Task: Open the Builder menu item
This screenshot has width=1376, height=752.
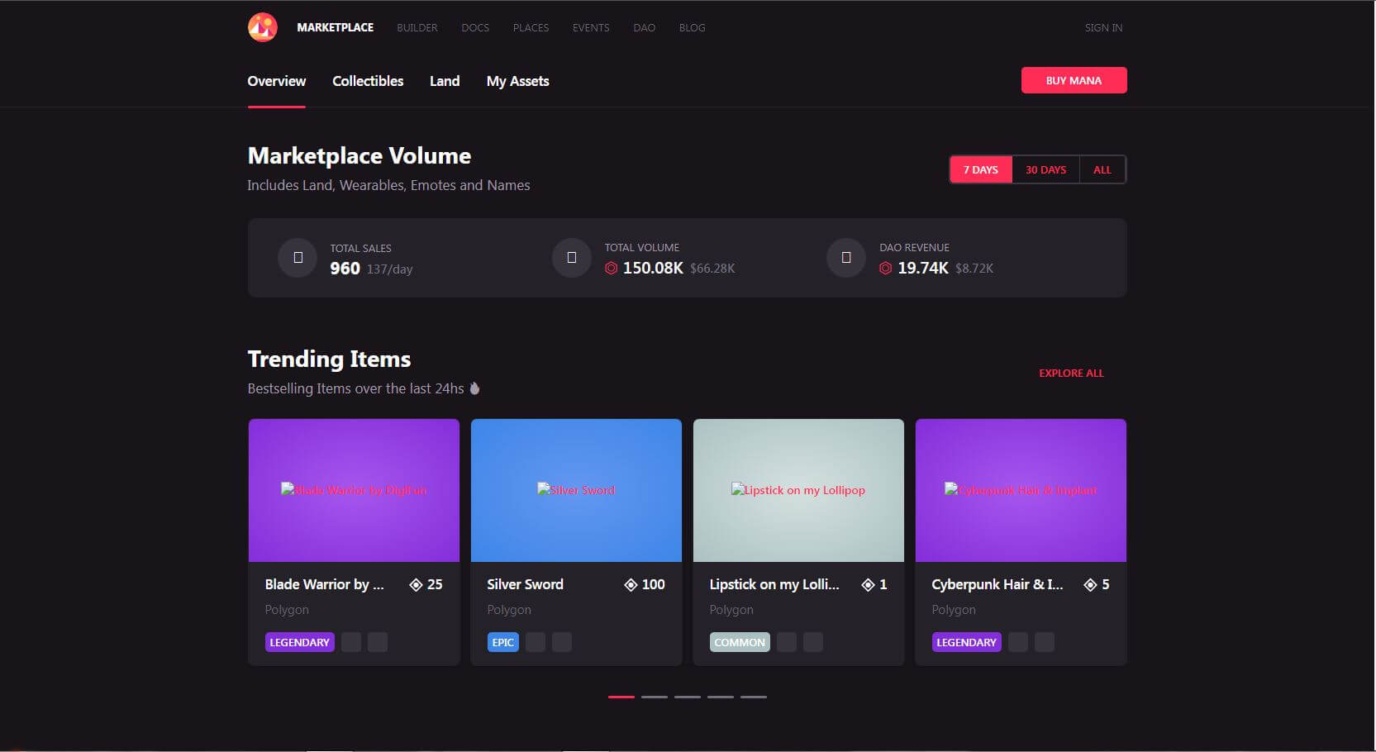Action: tap(417, 28)
